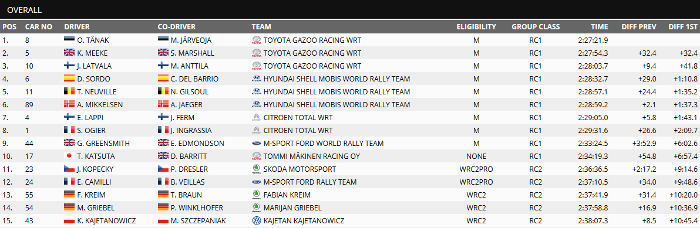Click the Norwegian flag beside A. Mikkelsen
The width and height of the screenshot is (700, 228).
69,105
